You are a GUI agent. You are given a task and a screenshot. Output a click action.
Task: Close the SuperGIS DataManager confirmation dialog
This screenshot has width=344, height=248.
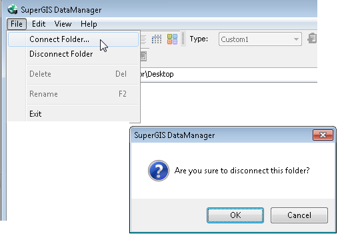point(323,135)
